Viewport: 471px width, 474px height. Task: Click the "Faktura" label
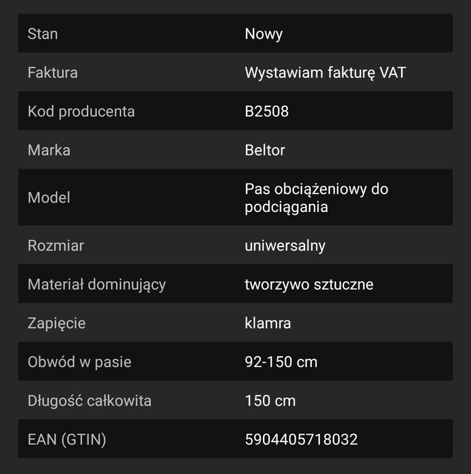53,72
